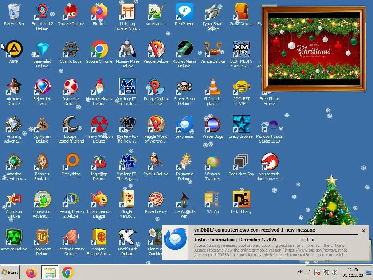The width and height of the screenshot is (373, 280).
Task: Click the Noah's Ark Deluxe icon
Action: (x=127, y=241)
